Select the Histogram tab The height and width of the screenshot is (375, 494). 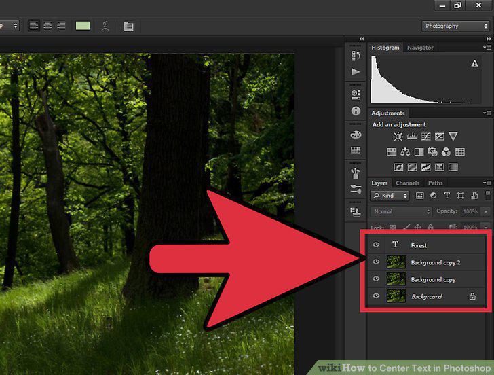click(x=385, y=48)
